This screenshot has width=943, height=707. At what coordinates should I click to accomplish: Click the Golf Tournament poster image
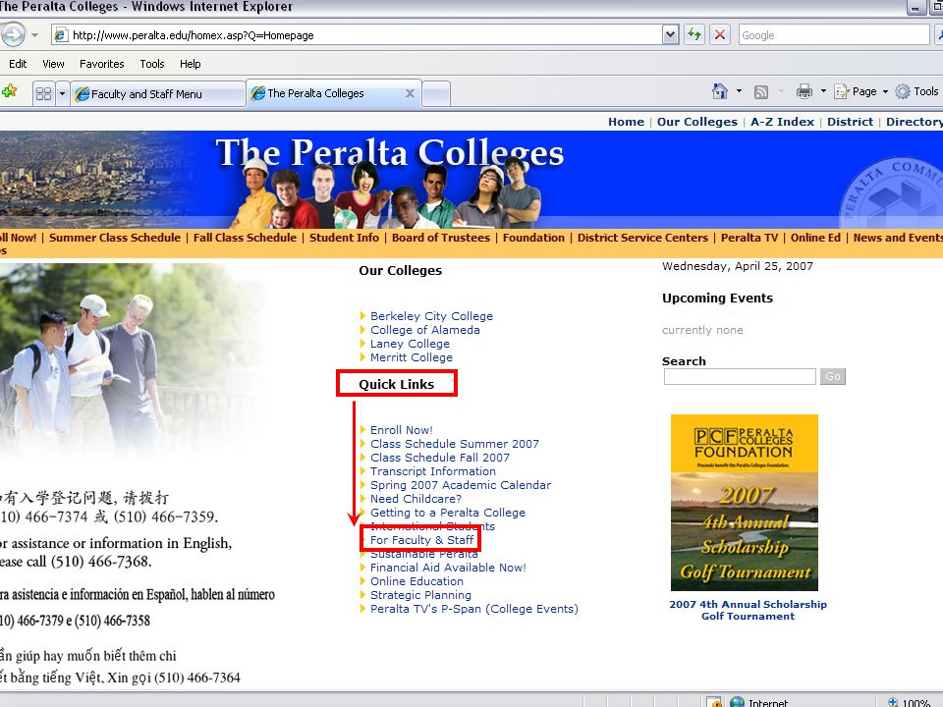[x=745, y=503]
